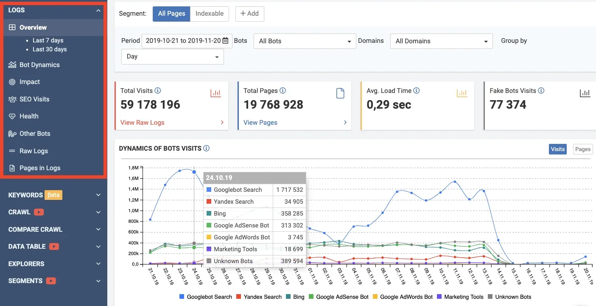Click the info icon beside Total Visits

[x=158, y=91]
